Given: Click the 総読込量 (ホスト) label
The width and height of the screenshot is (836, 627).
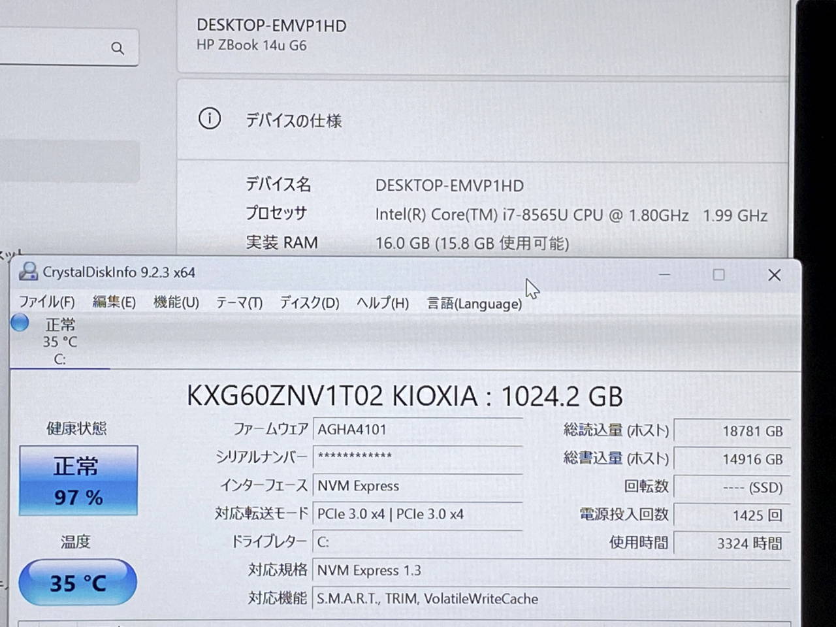Looking at the screenshot, I should point(617,430).
